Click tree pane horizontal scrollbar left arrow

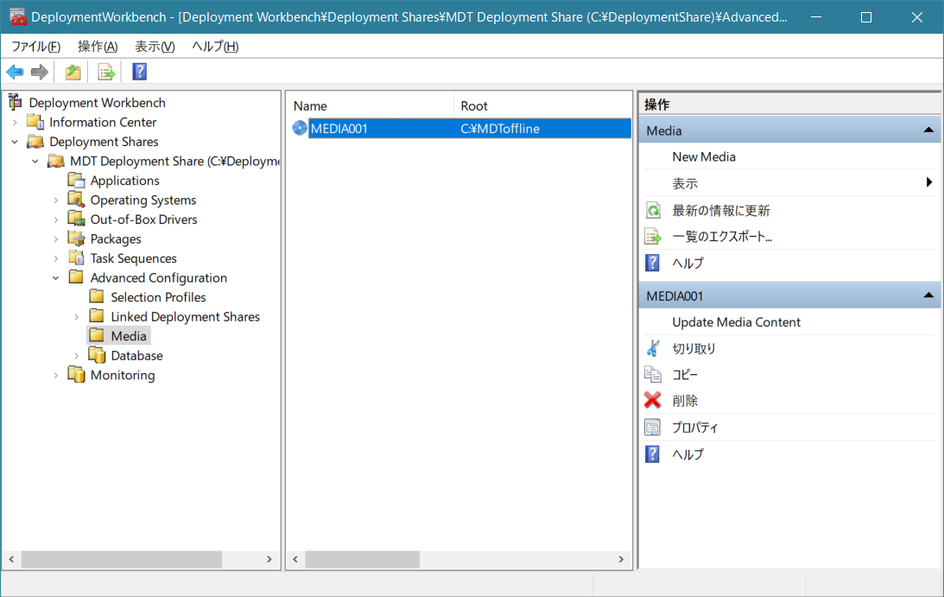click(11, 559)
